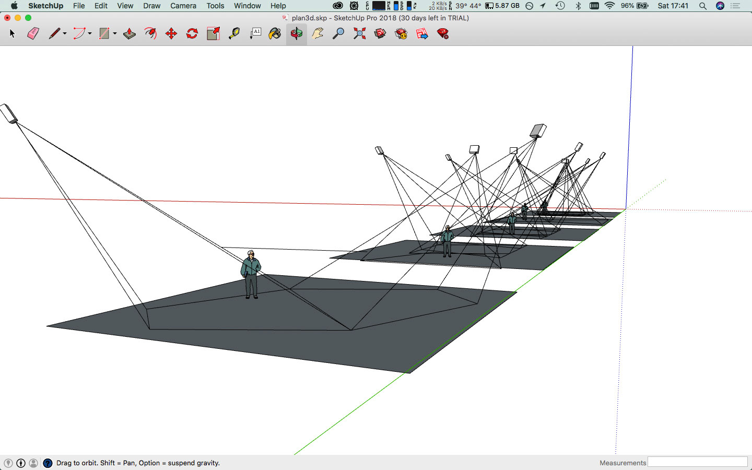This screenshot has height=470, width=752.
Task: Click the Measurements label
Action: [x=622, y=463]
